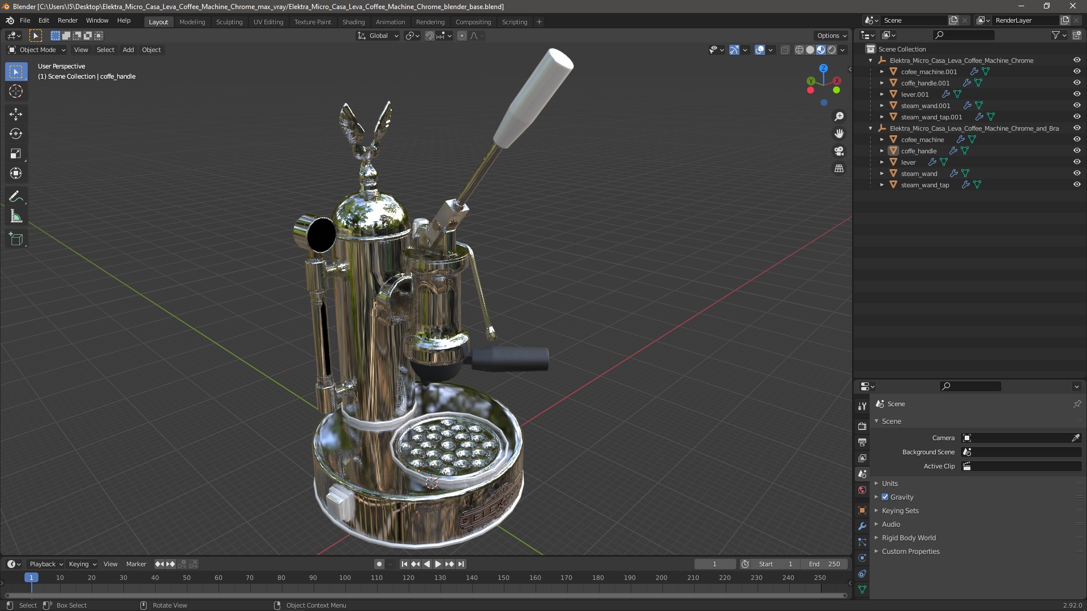Click the Options button in viewport header
Viewport: 1087px width, 611px height.
831,35
